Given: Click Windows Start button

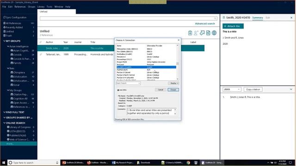Looking at the screenshot, I should pos(4,163).
